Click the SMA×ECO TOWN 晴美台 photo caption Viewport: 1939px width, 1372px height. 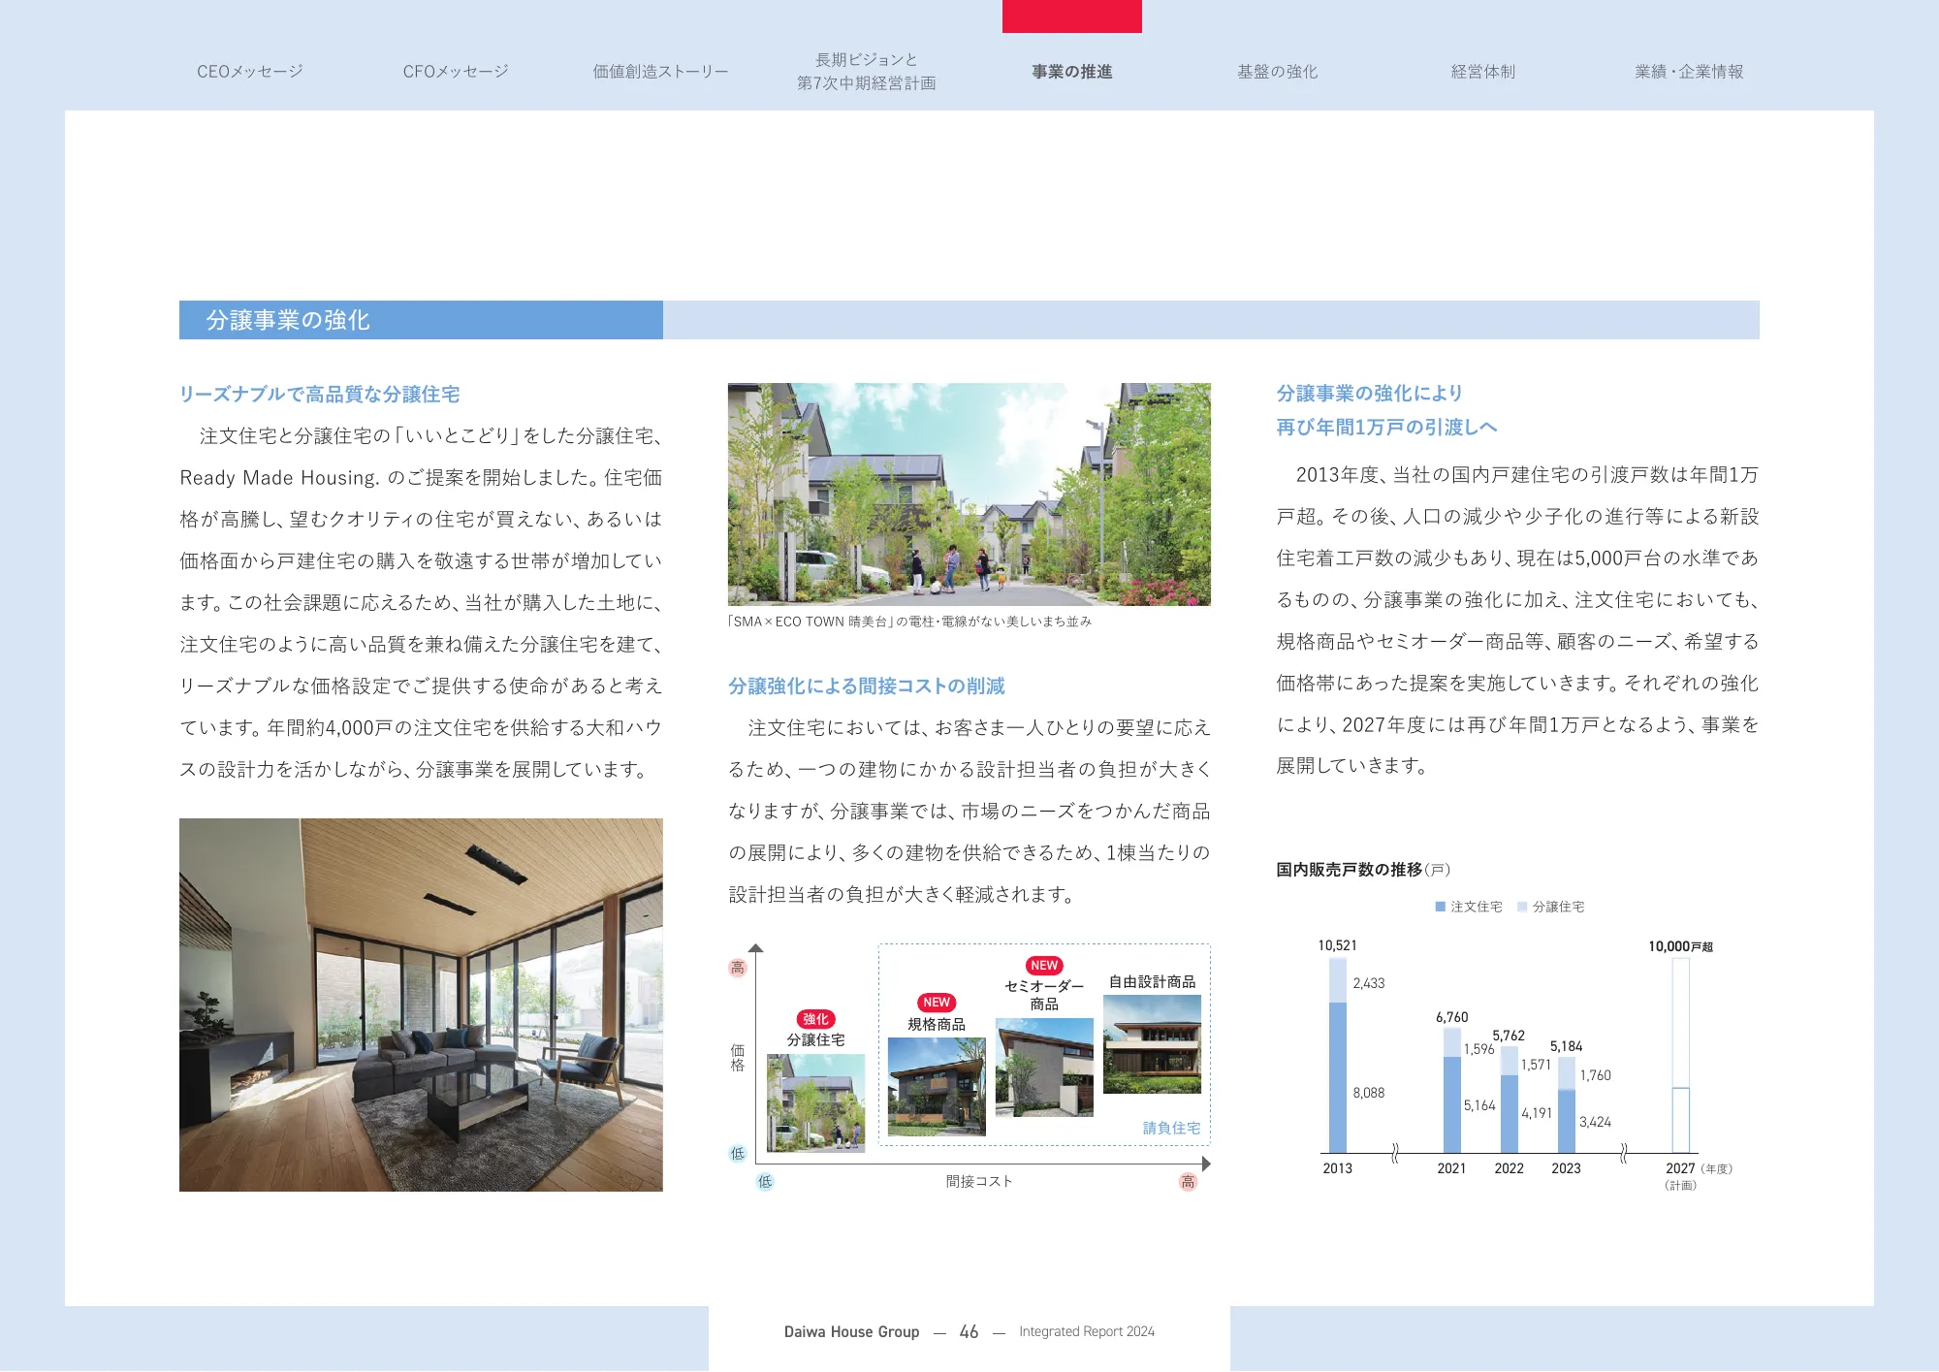click(909, 622)
